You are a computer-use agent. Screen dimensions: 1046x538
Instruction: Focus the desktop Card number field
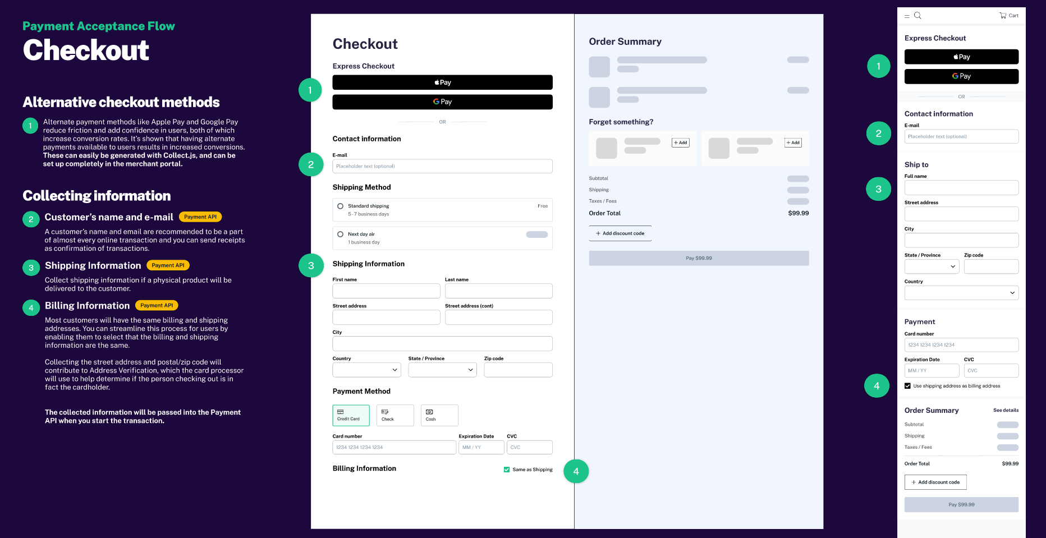click(x=394, y=447)
